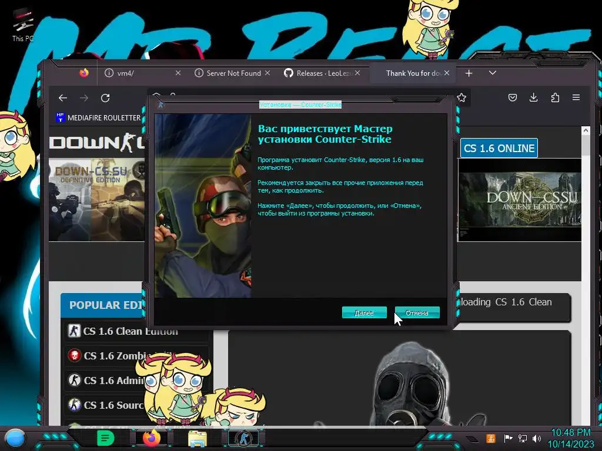Image resolution: width=602 pixels, height=451 pixels.
Task: Switch to the Releases LeoLez tab
Action: [323, 73]
